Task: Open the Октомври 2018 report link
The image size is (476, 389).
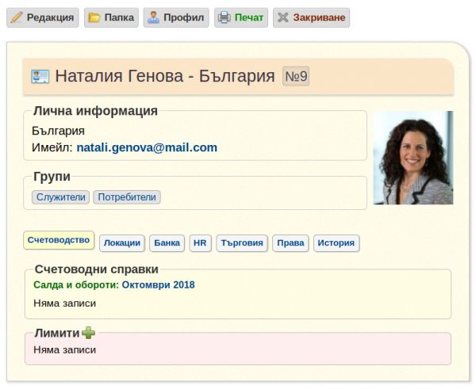Action: pyautogui.click(x=158, y=284)
